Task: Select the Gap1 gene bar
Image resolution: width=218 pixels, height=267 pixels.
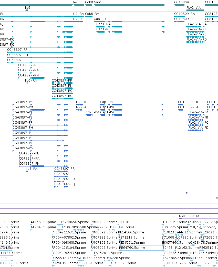Action: (129, 5)
